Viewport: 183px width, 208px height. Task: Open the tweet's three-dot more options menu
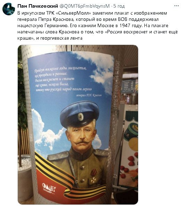pyautogui.click(x=176, y=6)
